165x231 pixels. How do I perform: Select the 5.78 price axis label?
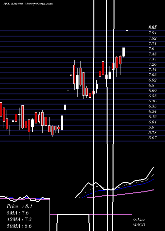tap(152, 133)
